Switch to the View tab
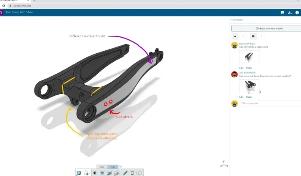Screen dimensions: 301x176 coord(102,167)
